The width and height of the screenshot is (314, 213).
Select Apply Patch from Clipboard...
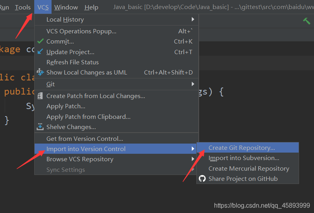pyautogui.click(x=116, y=117)
